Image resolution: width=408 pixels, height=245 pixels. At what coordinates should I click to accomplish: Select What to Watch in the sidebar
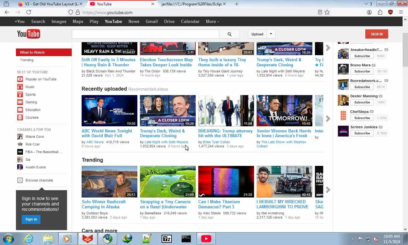tap(44, 52)
